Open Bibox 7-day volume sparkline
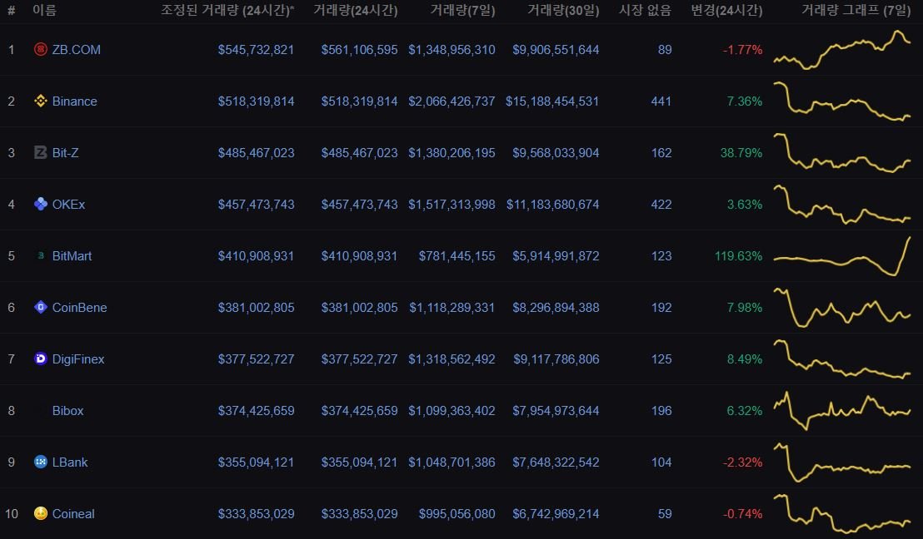The height and width of the screenshot is (539, 923). (841, 411)
